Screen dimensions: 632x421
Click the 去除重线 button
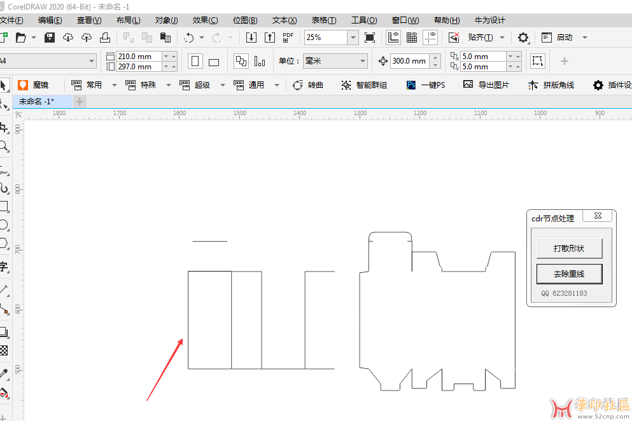(569, 274)
